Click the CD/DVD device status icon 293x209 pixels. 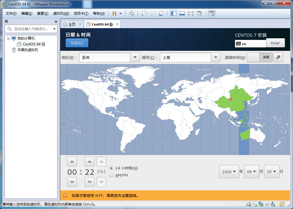(x=255, y=204)
